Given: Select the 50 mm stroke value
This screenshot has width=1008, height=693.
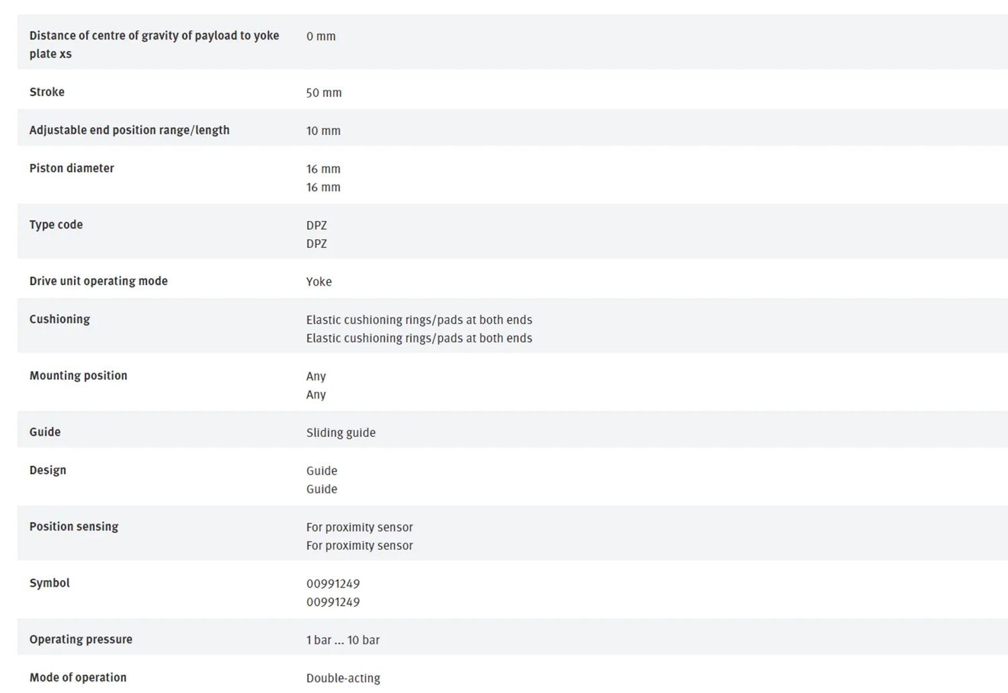Looking at the screenshot, I should coord(324,93).
